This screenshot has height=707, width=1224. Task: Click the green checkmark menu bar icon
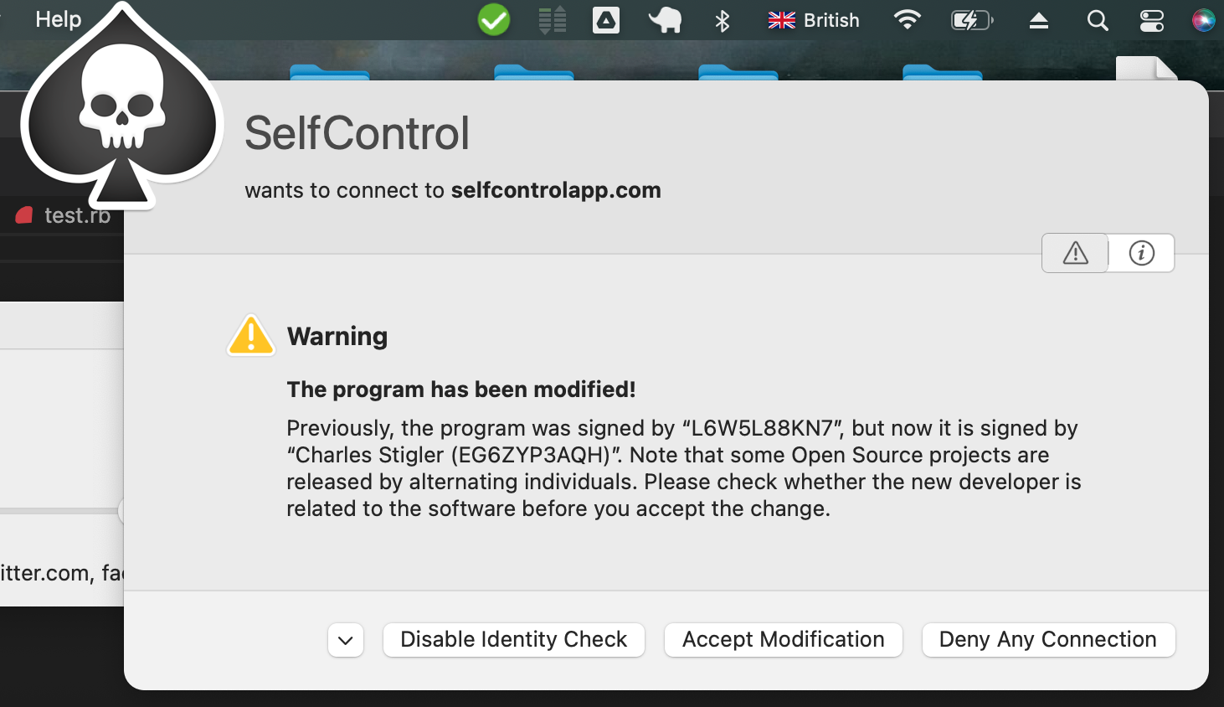[493, 18]
